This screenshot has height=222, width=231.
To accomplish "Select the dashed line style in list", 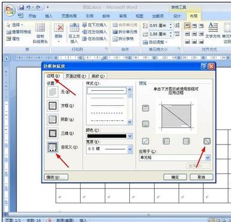I will 107,105.
